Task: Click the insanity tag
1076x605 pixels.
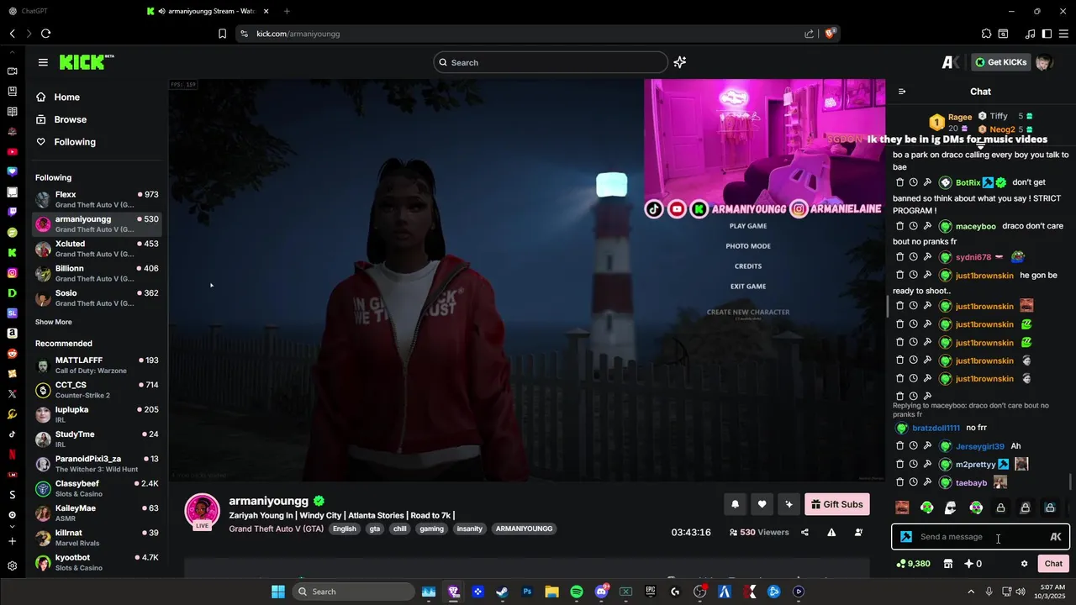Action: [469, 529]
